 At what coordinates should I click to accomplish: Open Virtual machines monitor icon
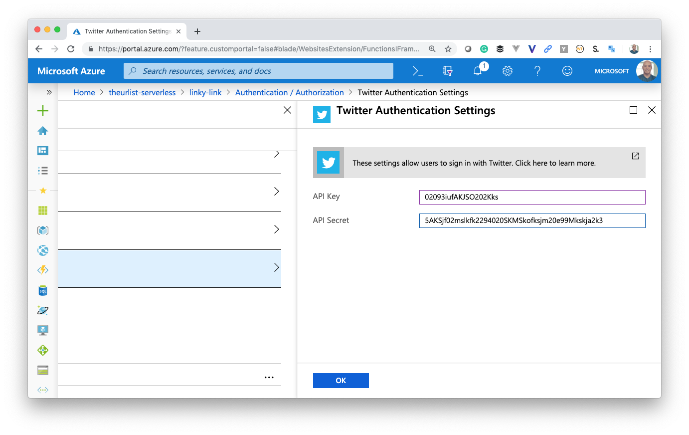(43, 330)
